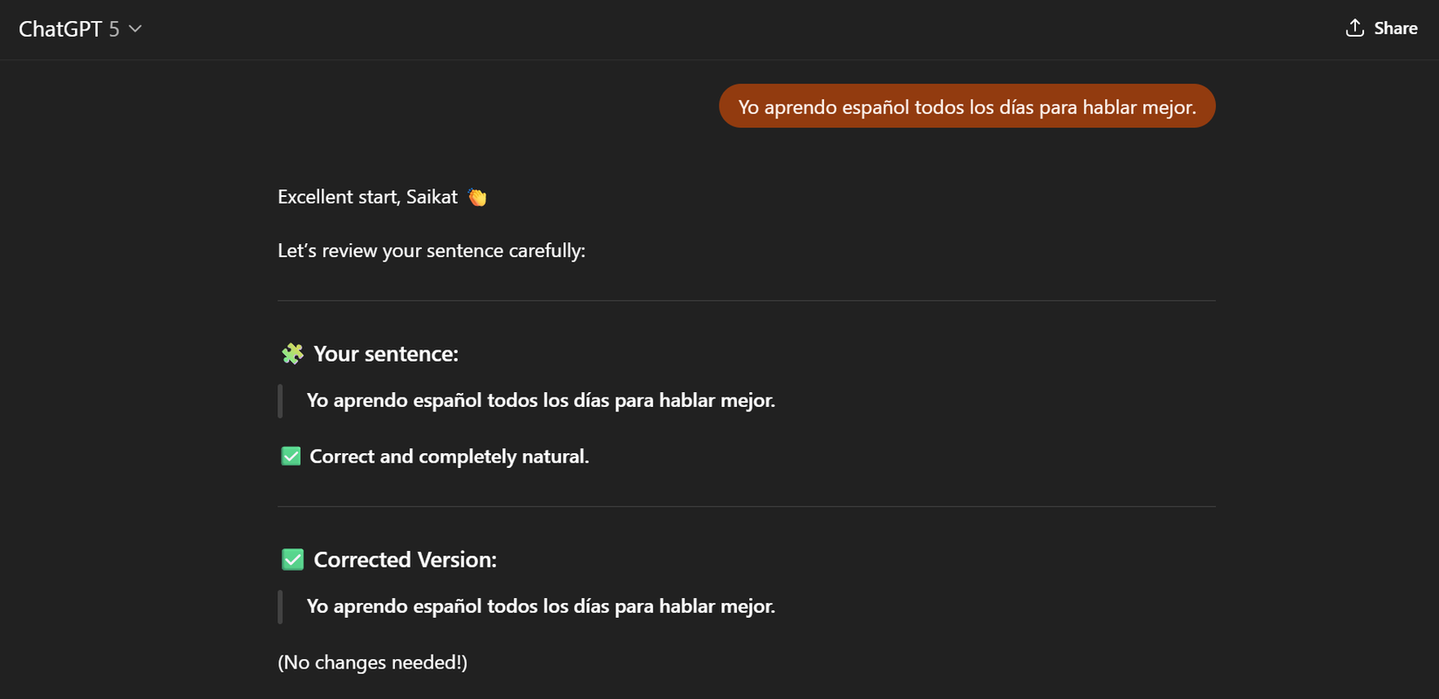Screen dimensions: 1439x699
Task: Click the quote bar beside the first blockquote
Action: (x=280, y=400)
